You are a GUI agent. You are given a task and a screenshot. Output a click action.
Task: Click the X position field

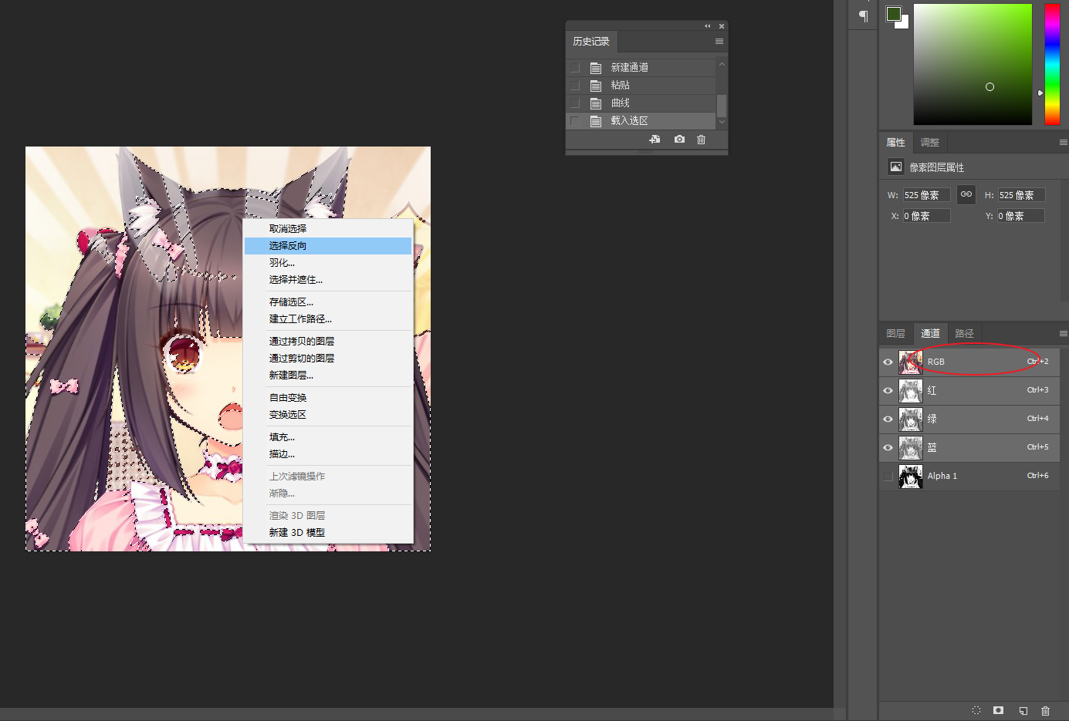tap(926, 216)
